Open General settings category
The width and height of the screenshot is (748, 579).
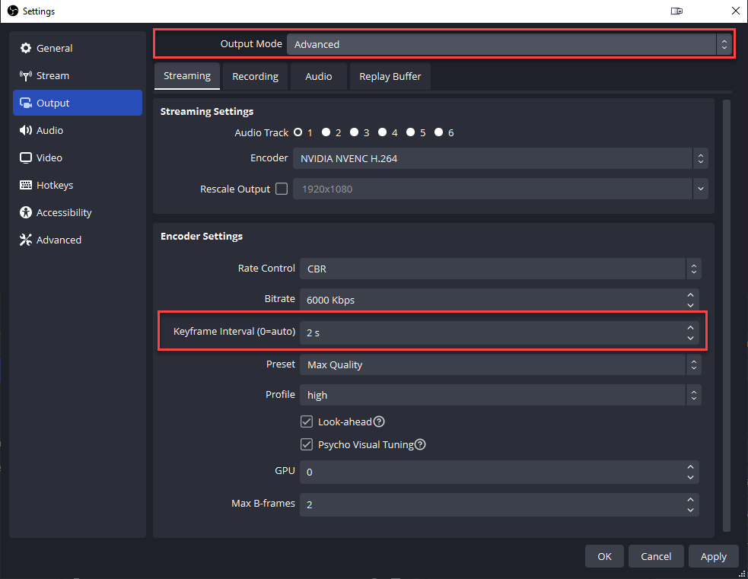[x=78, y=48]
